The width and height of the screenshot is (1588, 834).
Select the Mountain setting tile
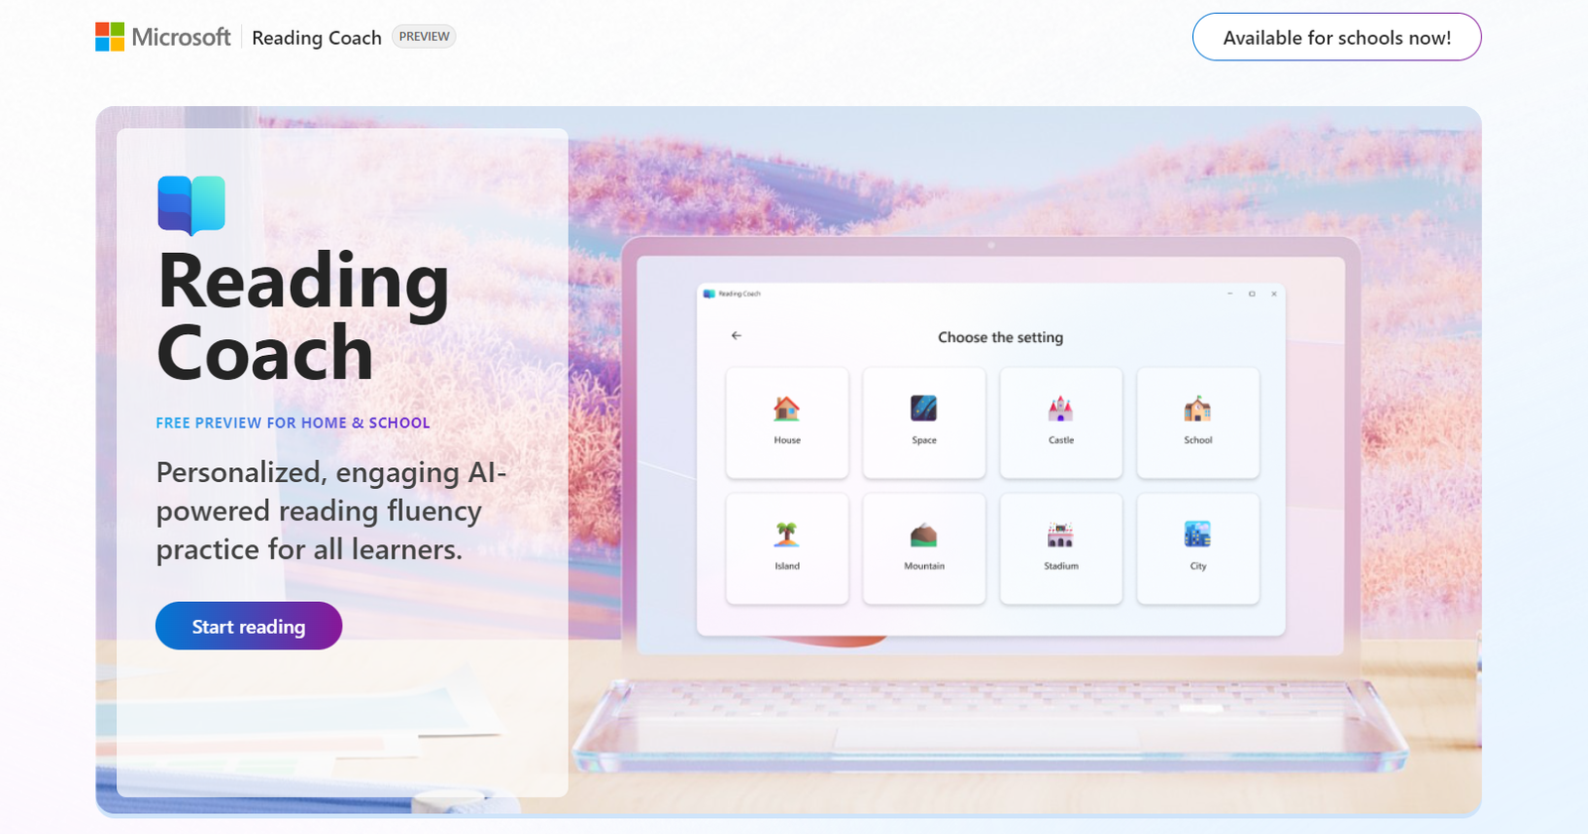pos(924,548)
